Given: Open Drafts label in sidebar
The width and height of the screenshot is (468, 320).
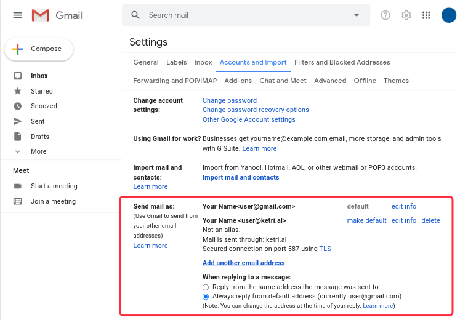Looking at the screenshot, I should [x=40, y=137].
